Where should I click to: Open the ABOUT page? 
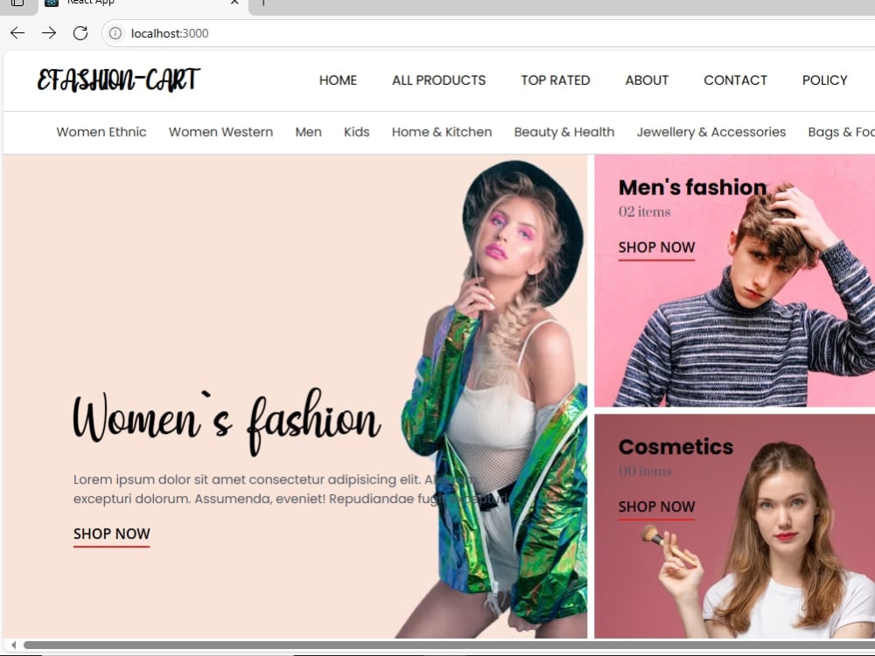pyautogui.click(x=647, y=80)
